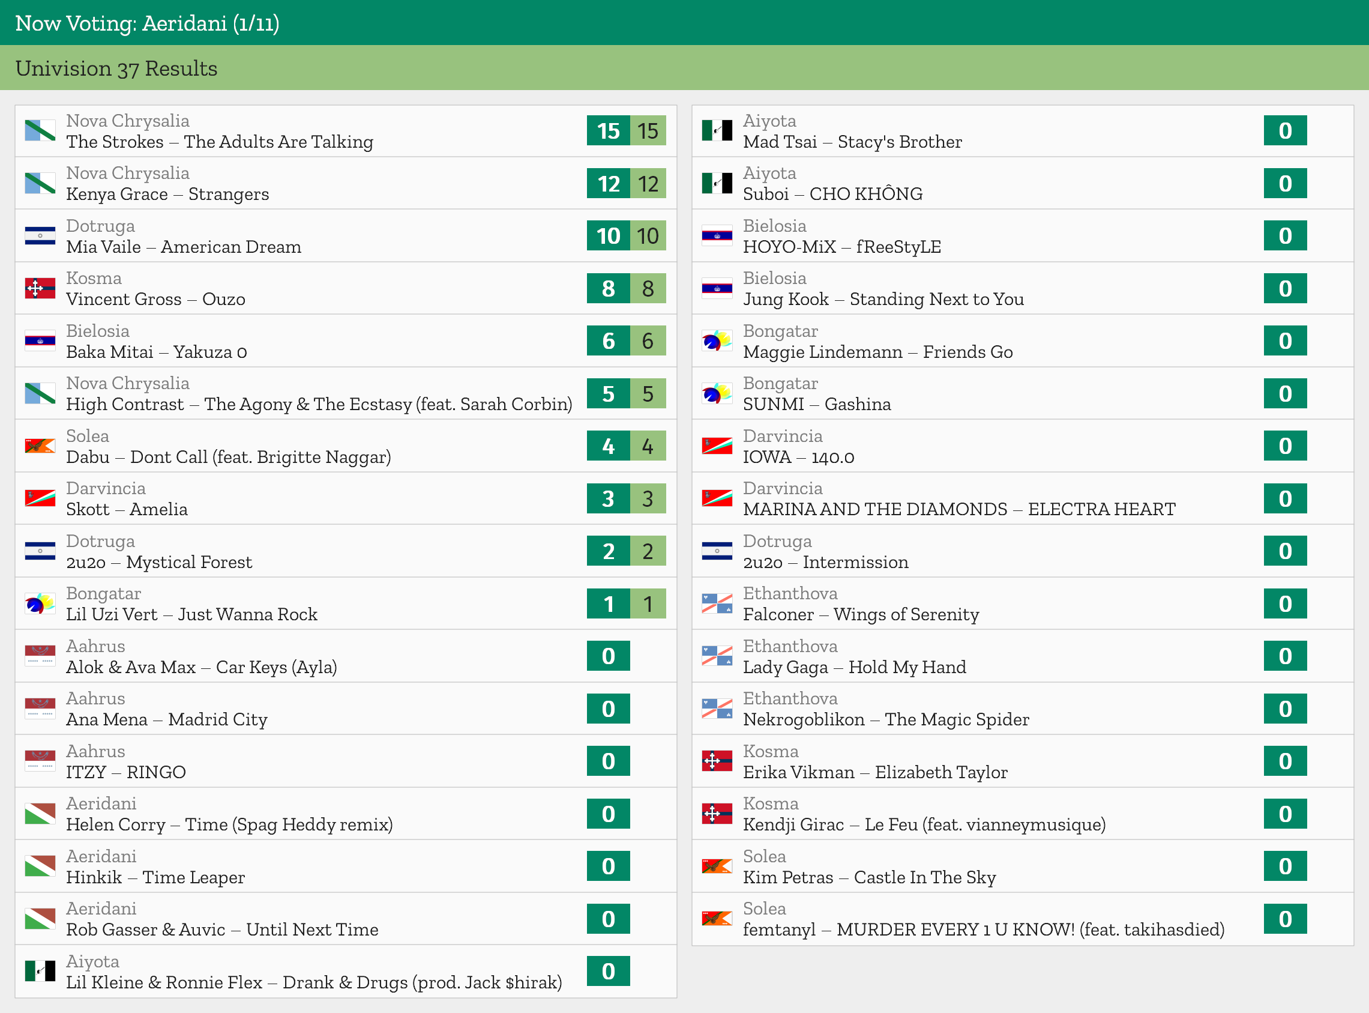Click the 0 score for femtanyl entry
Screen dimensions: 1369x1013
point(1285,919)
